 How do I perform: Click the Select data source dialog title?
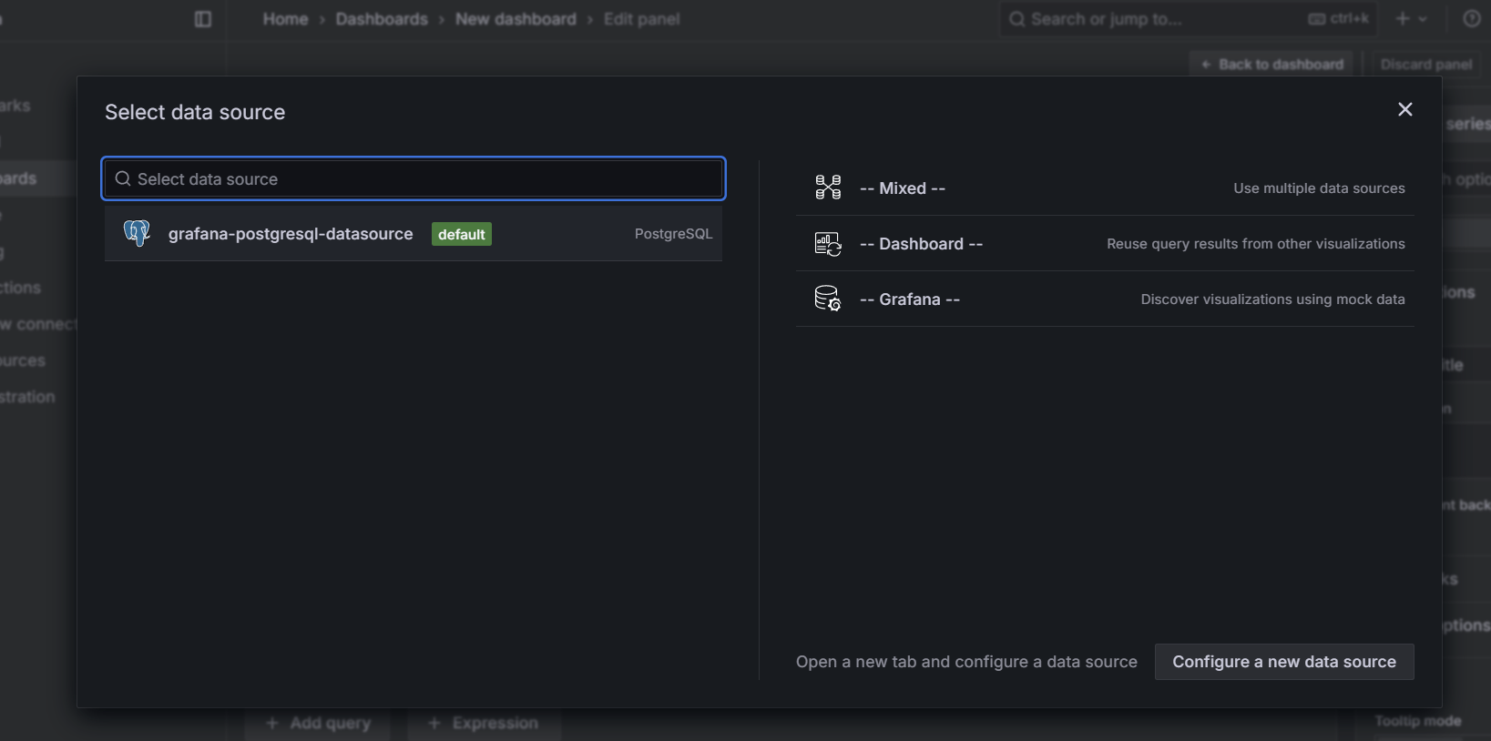pyautogui.click(x=195, y=112)
